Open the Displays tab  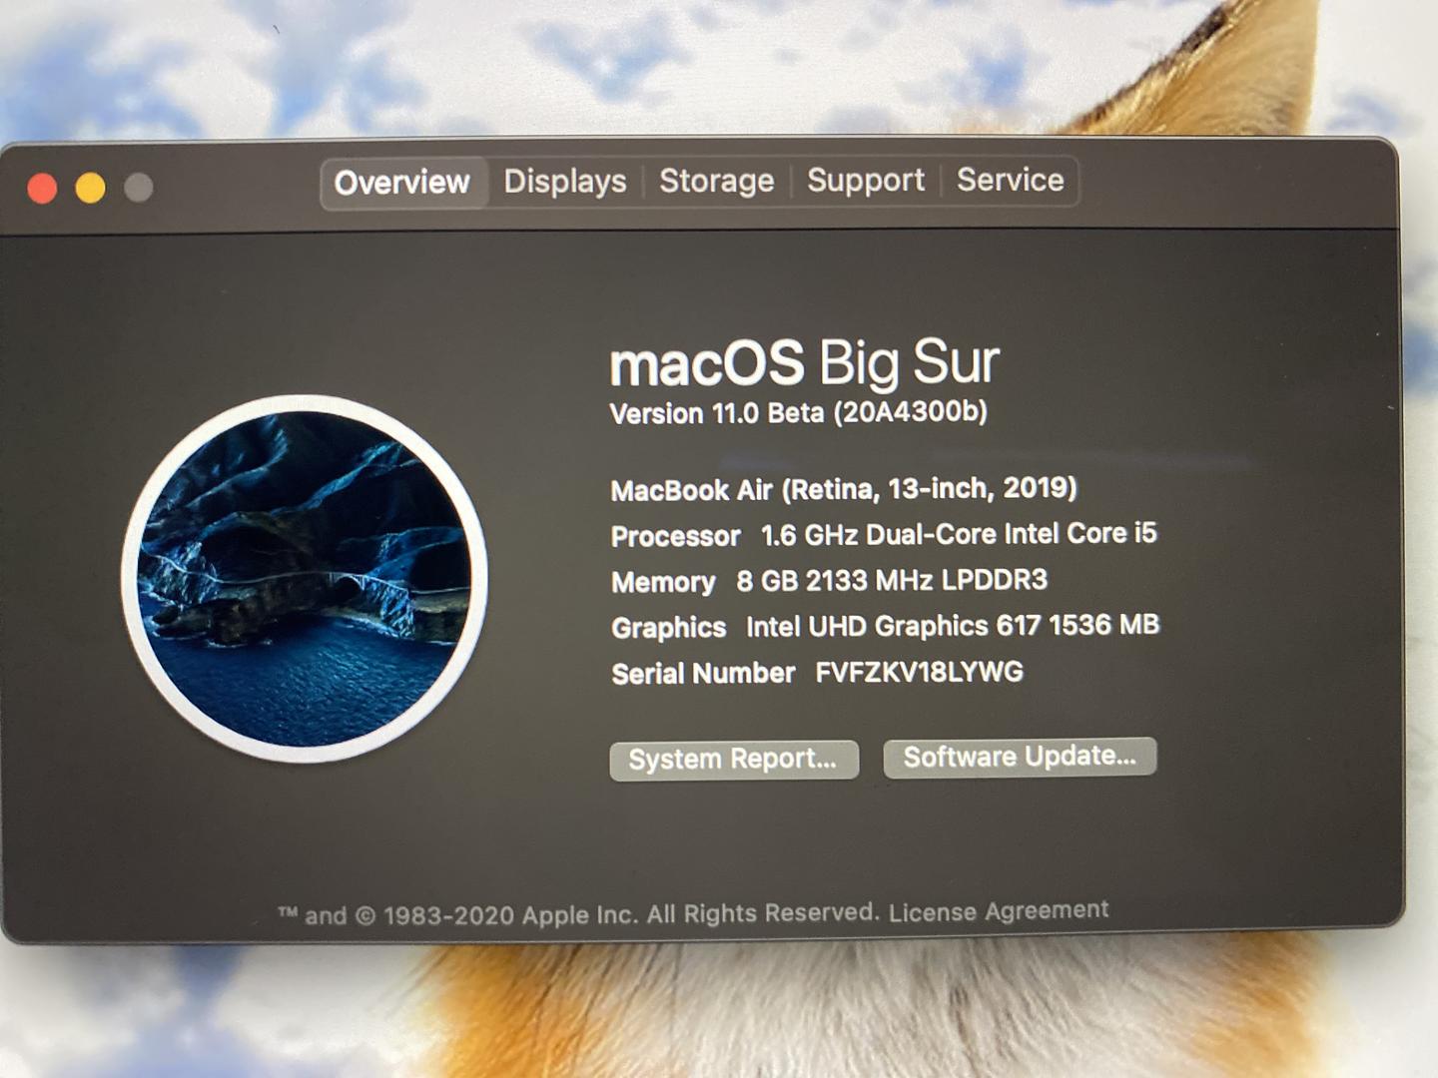point(565,182)
